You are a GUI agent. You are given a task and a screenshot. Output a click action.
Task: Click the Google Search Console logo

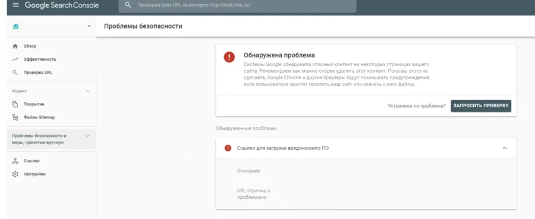tap(62, 5)
